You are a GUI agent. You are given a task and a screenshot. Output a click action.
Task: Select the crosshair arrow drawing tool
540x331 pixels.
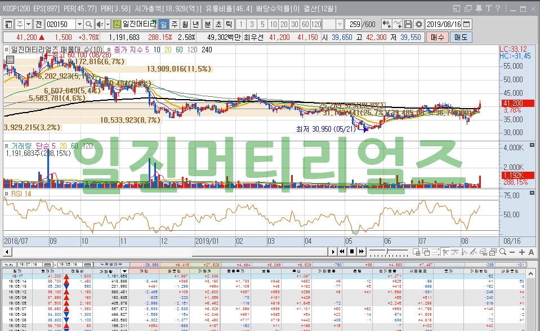pos(445,252)
